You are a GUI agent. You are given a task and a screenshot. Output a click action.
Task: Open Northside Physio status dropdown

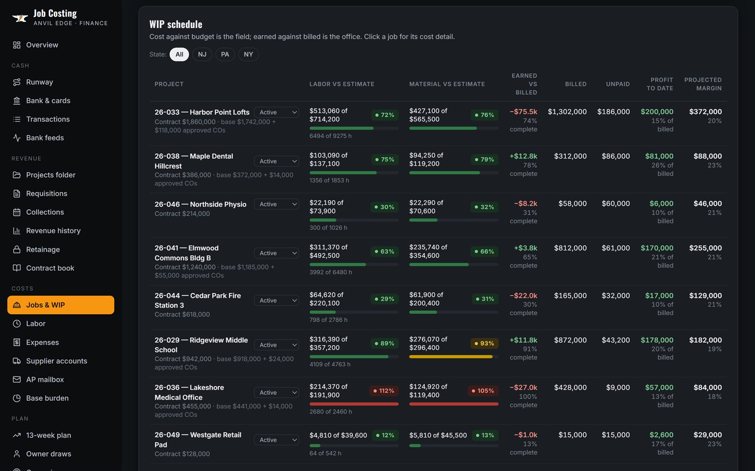coord(277,204)
